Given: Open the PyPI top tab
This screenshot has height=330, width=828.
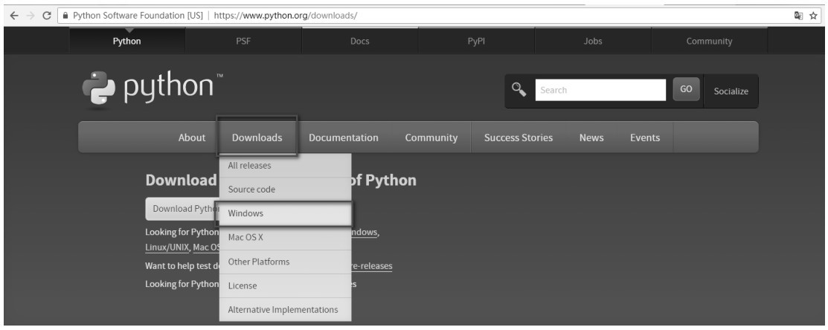Looking at the screenshot, I should (x=476, y=41).
